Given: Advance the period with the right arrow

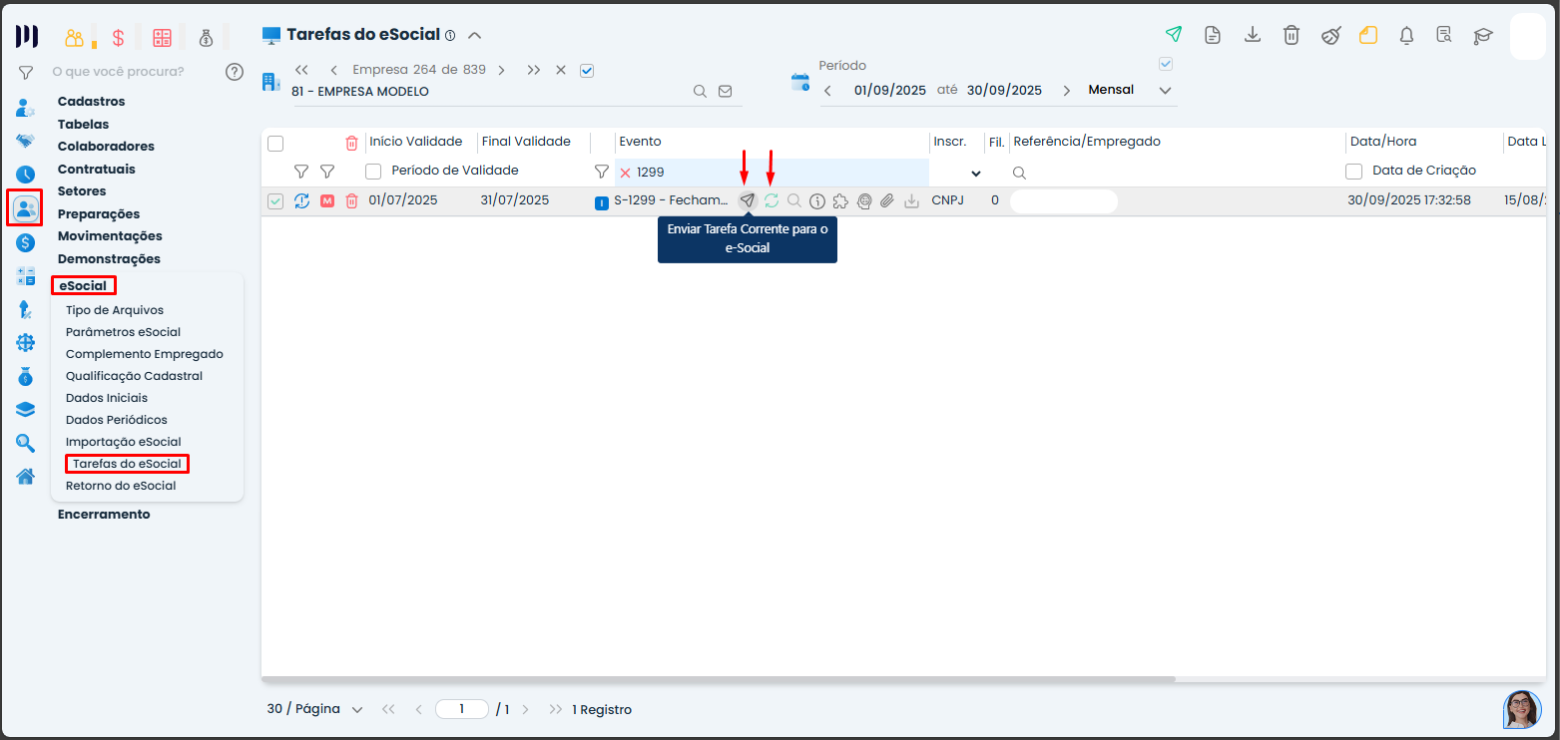Looking at the screenshot, I should (x=1066, y=90).
